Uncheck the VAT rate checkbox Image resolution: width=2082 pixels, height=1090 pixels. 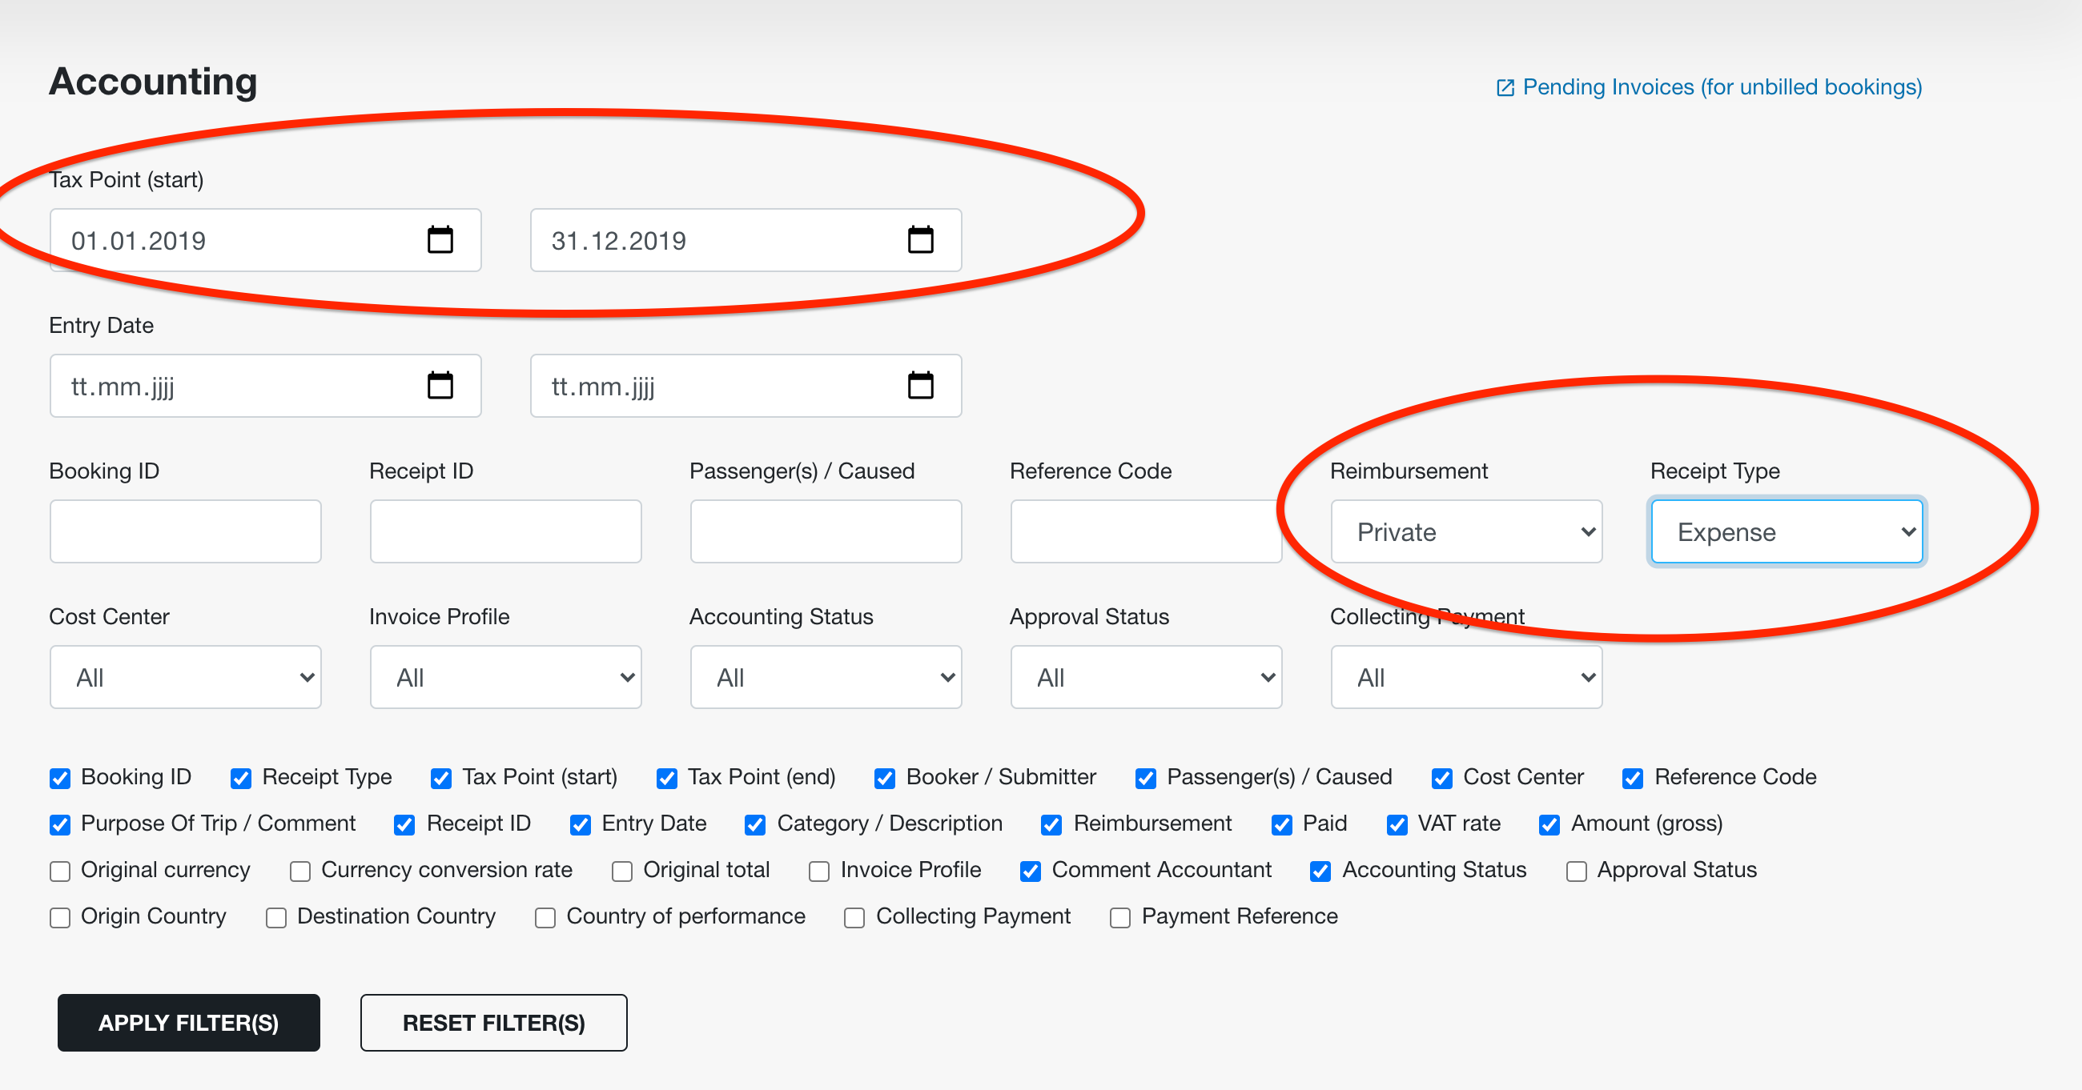tap(1397, 825)
